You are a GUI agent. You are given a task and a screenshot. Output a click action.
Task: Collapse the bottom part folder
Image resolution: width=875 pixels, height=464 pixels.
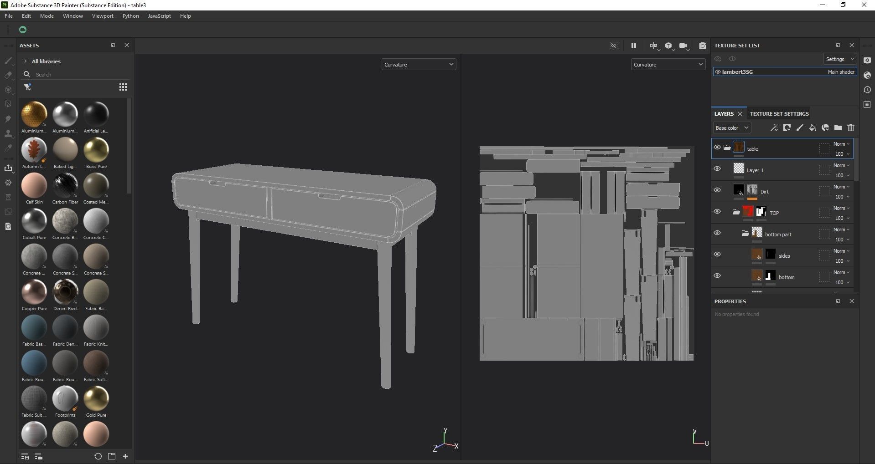pyautogui.click(x=745, y=233)
